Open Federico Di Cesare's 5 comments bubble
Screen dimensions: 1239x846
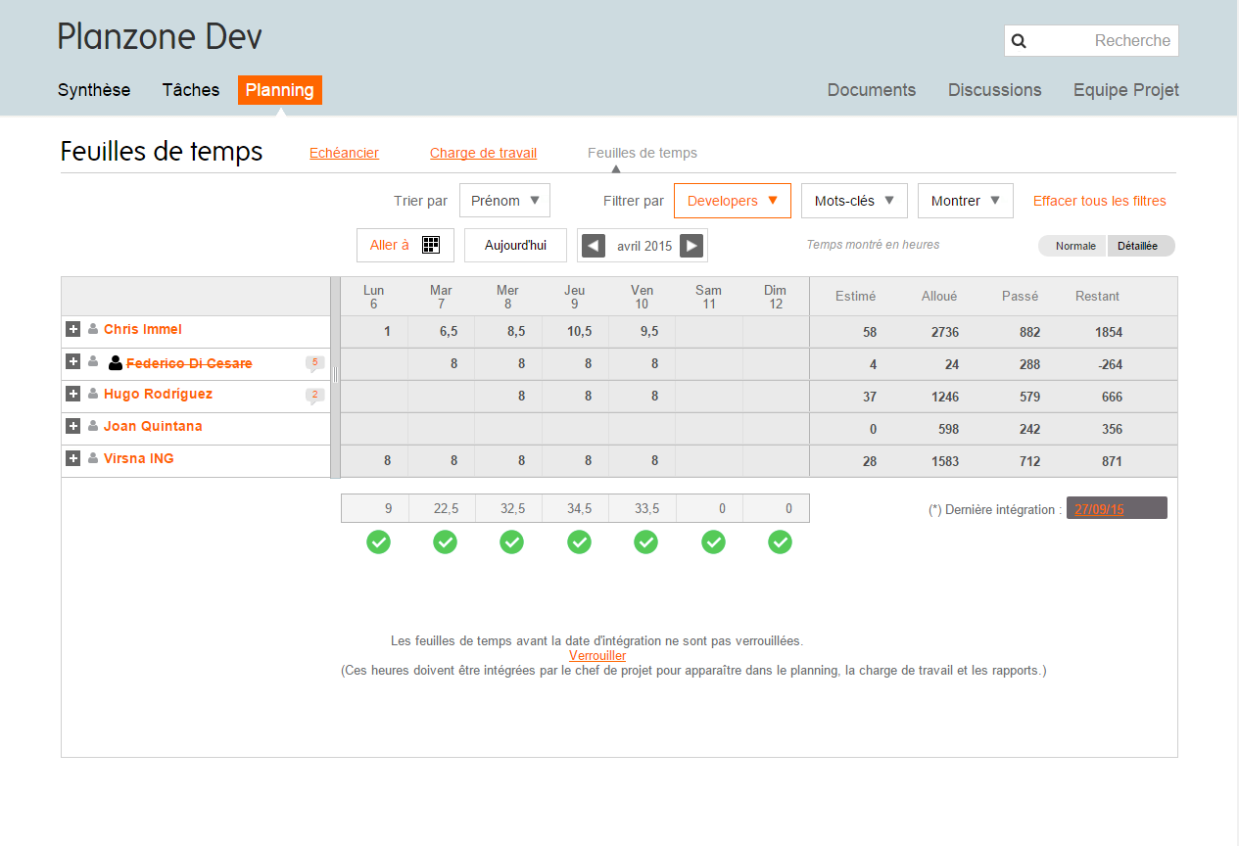point(314,363)
